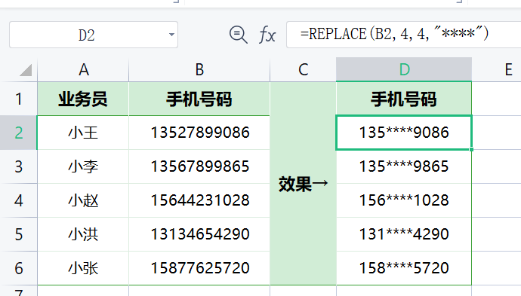Click the select-all corner triangle
This screenshot has width=521, height=296.
point(26,69)
